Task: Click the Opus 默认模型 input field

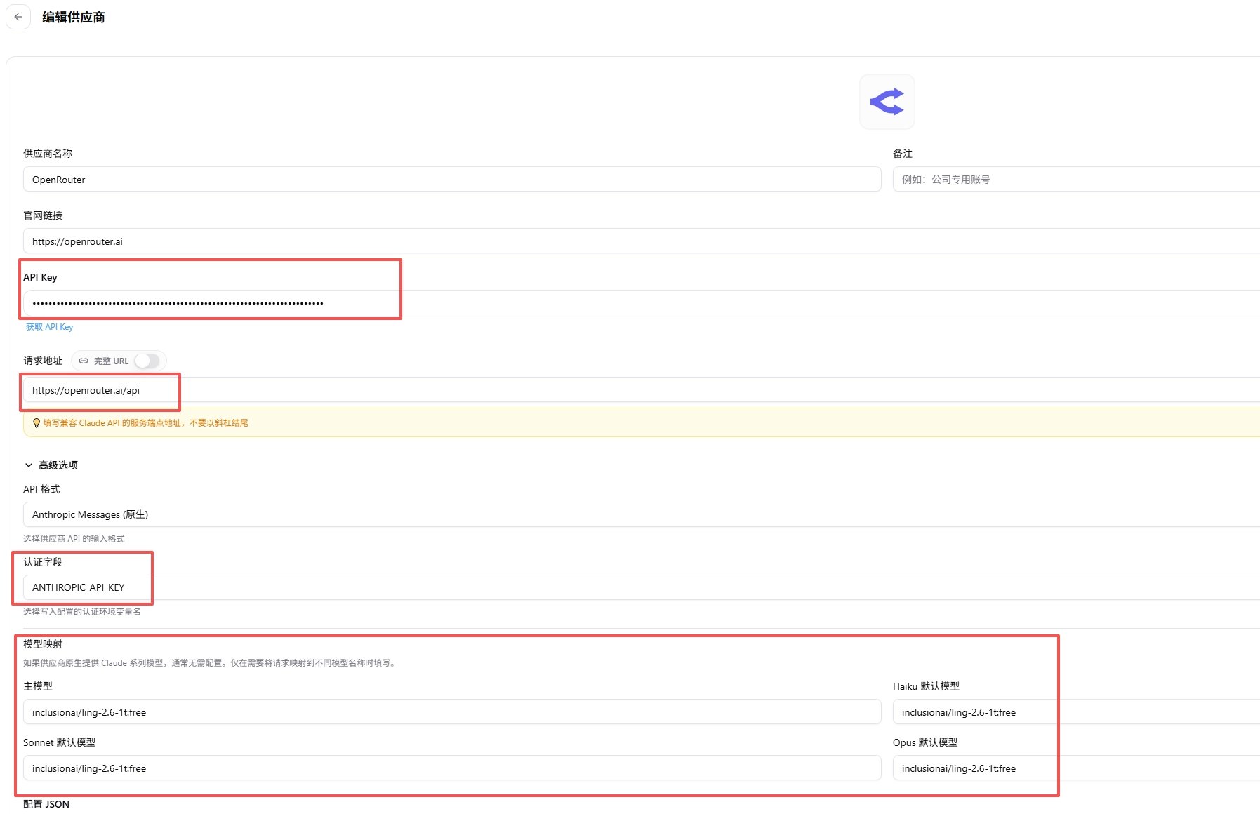Action: (x=1076, y=768)
